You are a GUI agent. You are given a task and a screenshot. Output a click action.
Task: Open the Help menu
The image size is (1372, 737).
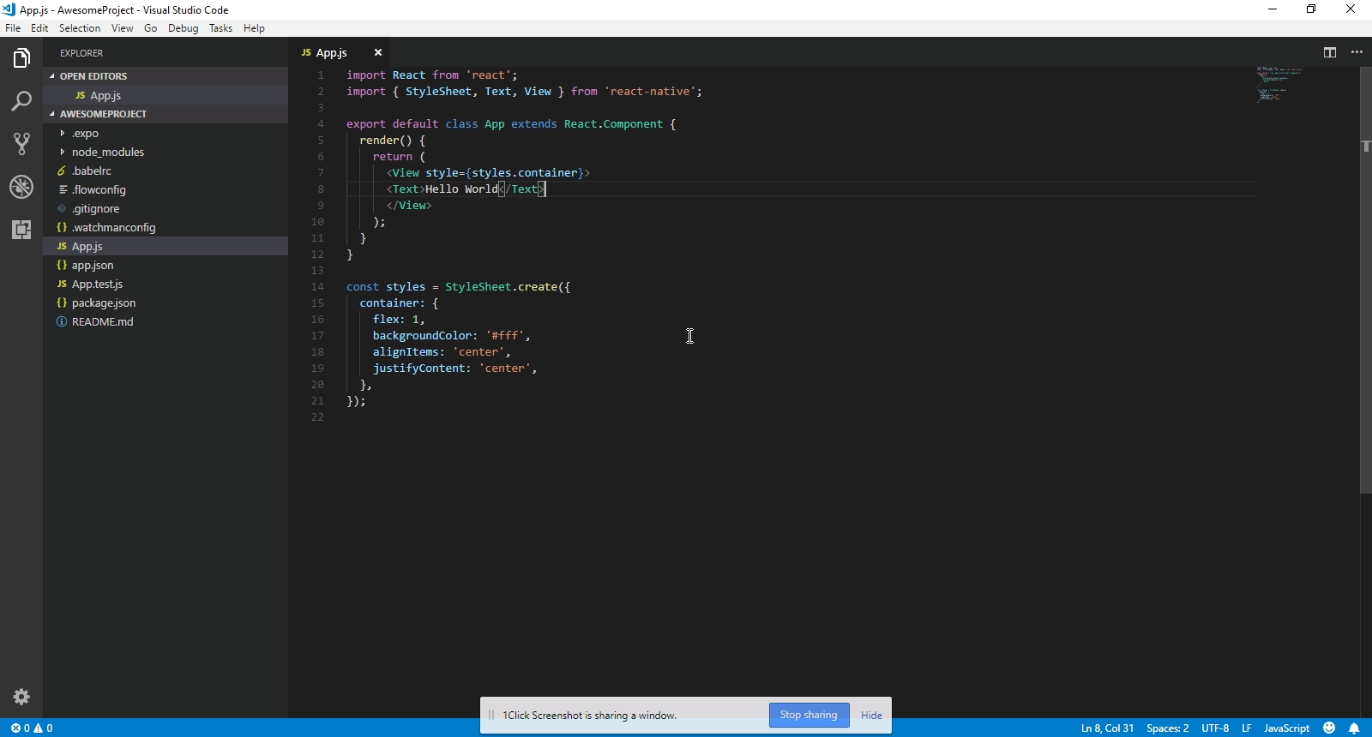[x=254, y=28]
